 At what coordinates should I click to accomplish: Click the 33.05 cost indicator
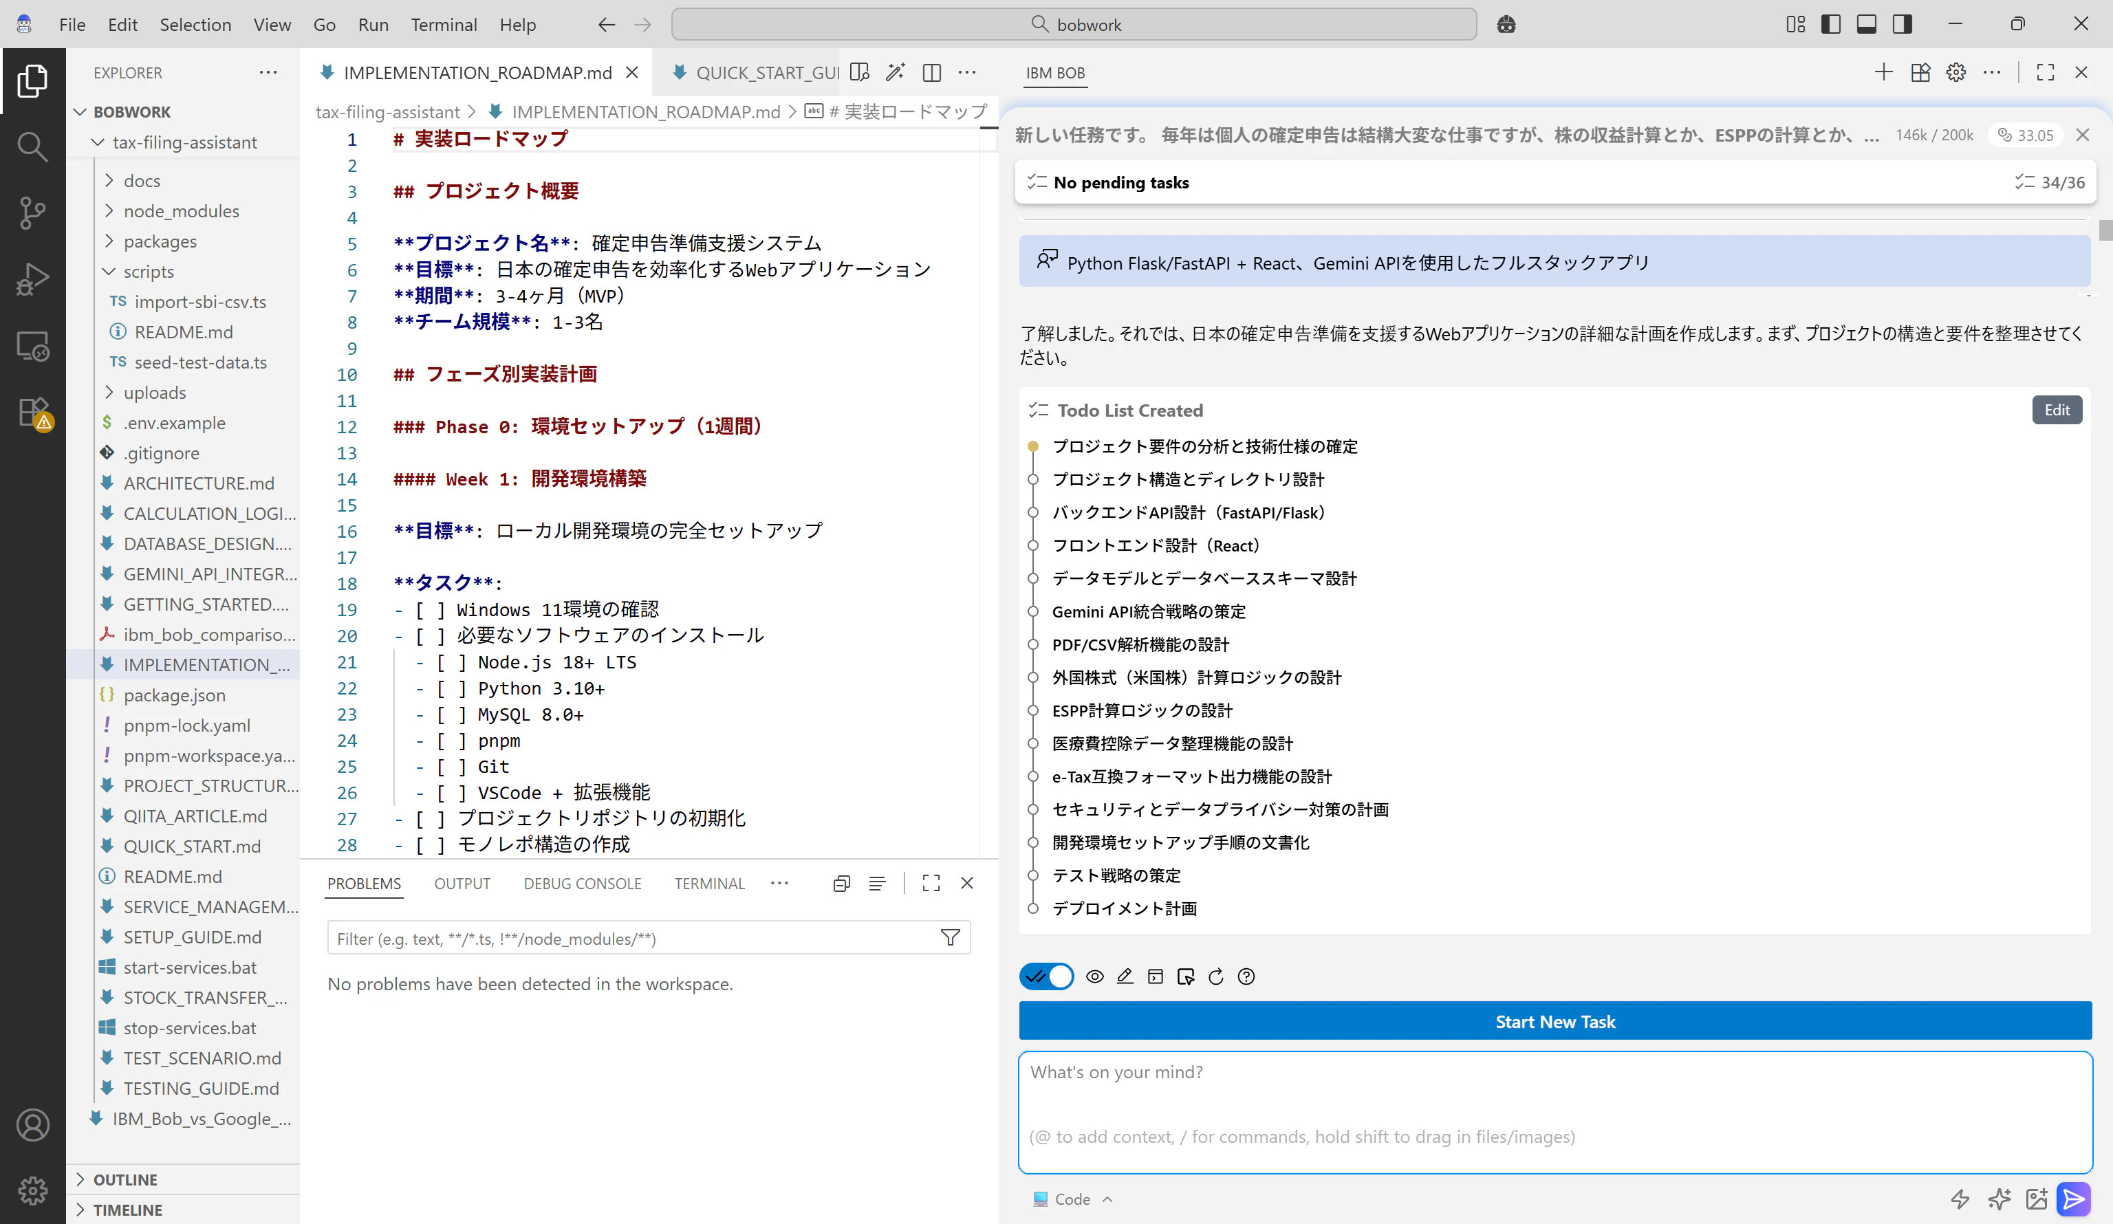click(x=2026, y=135)
